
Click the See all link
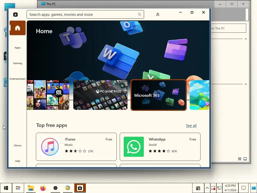(x=191, y=126)
